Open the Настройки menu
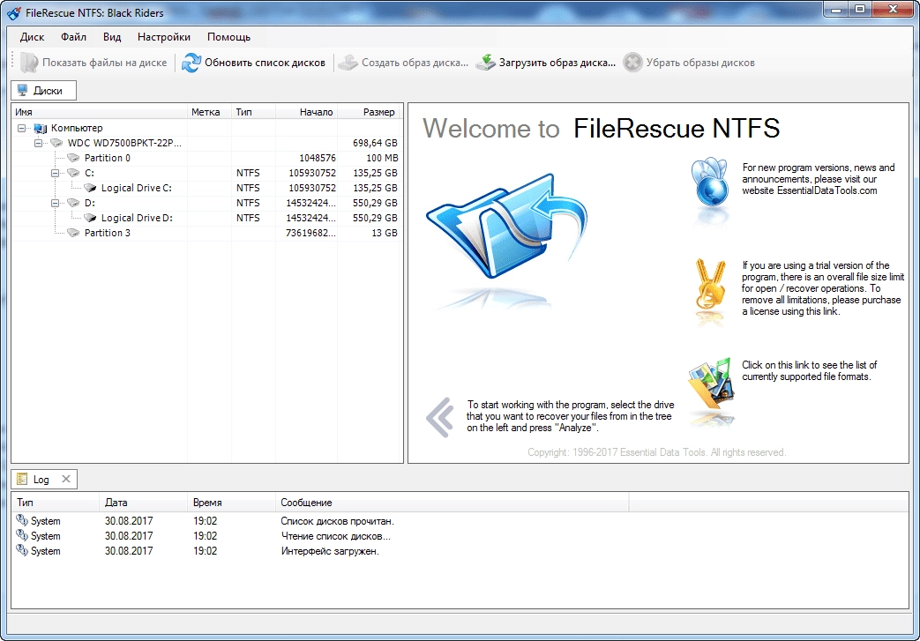The image size is (920, 641). [164, 37]
